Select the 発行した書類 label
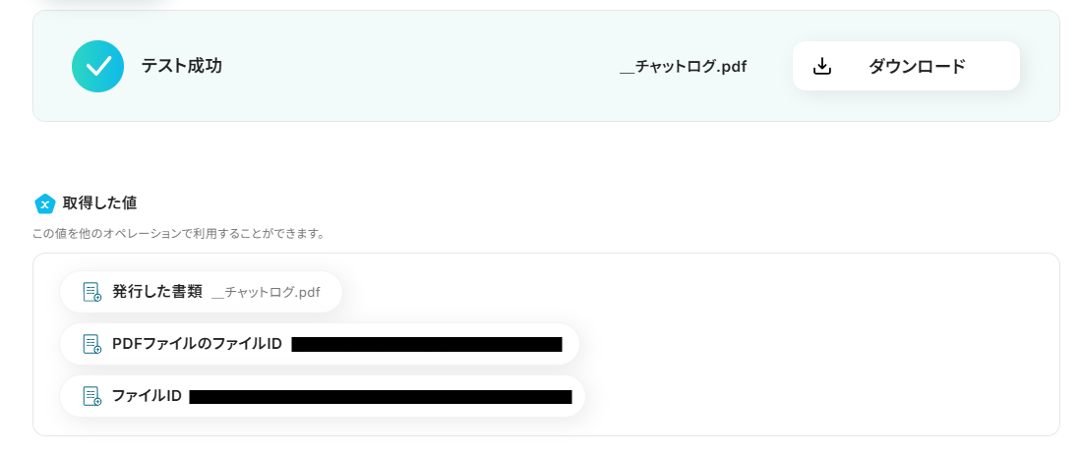 157,292
